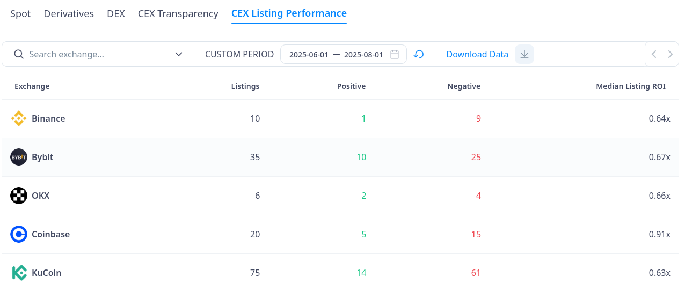Select the CEX Listing Performance tab
This screenshot has width=685, height=292.
289,13
